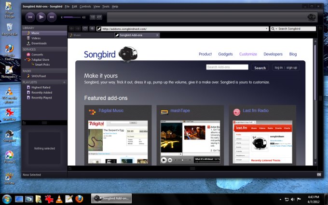Viewport: 328px width, 205px height.
Task: Open search engine dropdown magnifier
Action: point(273,28)
